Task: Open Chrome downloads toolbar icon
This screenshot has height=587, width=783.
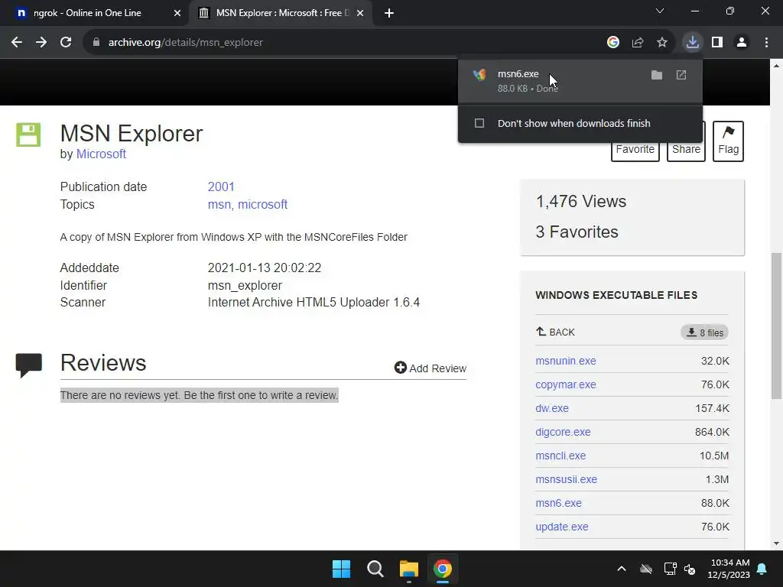Action: coord(692,43)
